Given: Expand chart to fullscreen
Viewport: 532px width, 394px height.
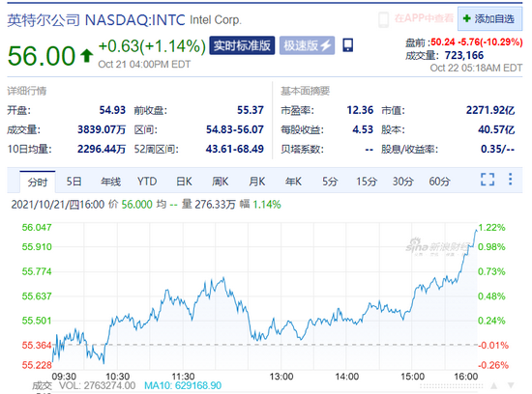Looking at the screenshot, I should [x=488, y=180].
